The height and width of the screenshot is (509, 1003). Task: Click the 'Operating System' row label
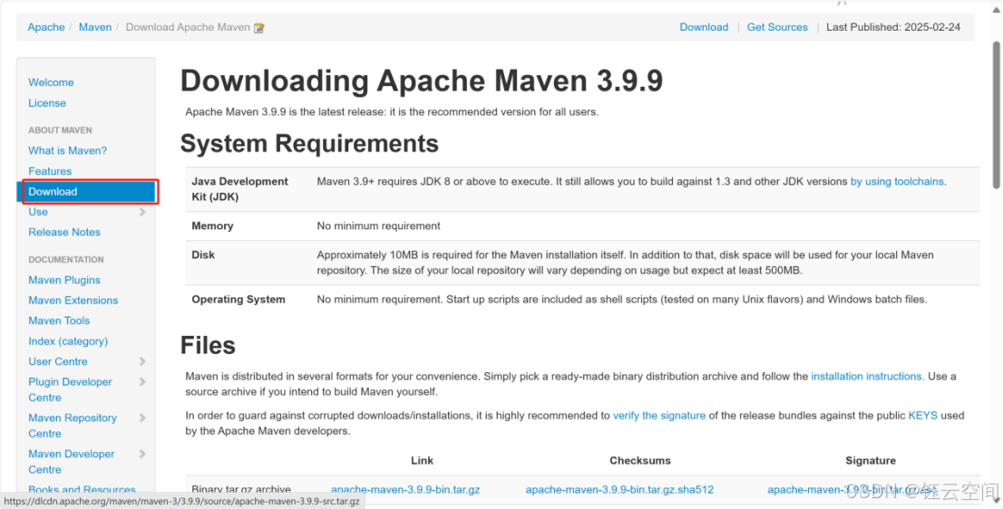239,300
